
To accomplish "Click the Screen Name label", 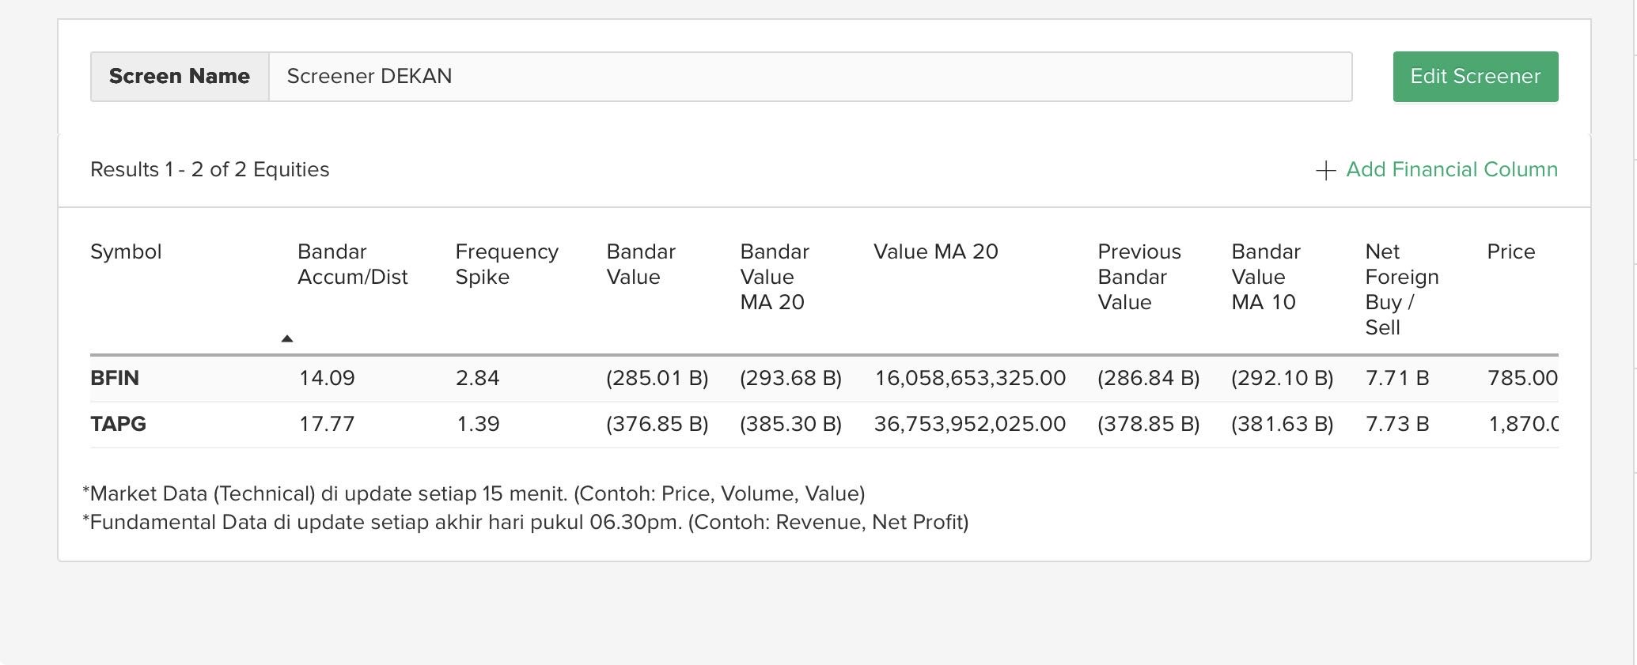I will coord(180,77).
